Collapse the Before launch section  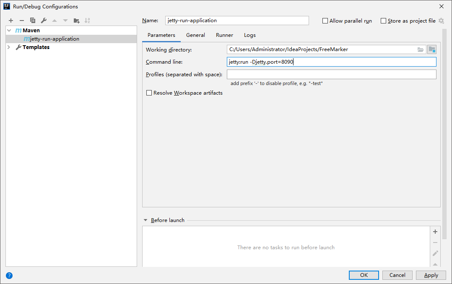click(x=145, y=220)
